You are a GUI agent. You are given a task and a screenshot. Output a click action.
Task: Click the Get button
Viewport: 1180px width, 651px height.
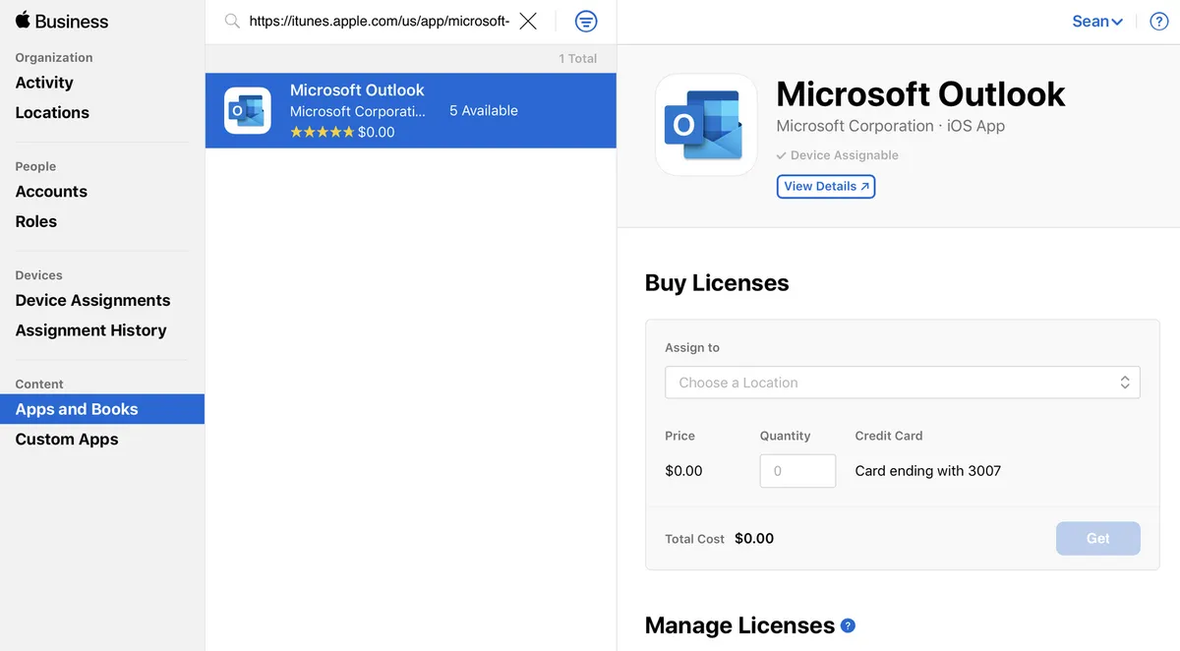coord(1097,538)
